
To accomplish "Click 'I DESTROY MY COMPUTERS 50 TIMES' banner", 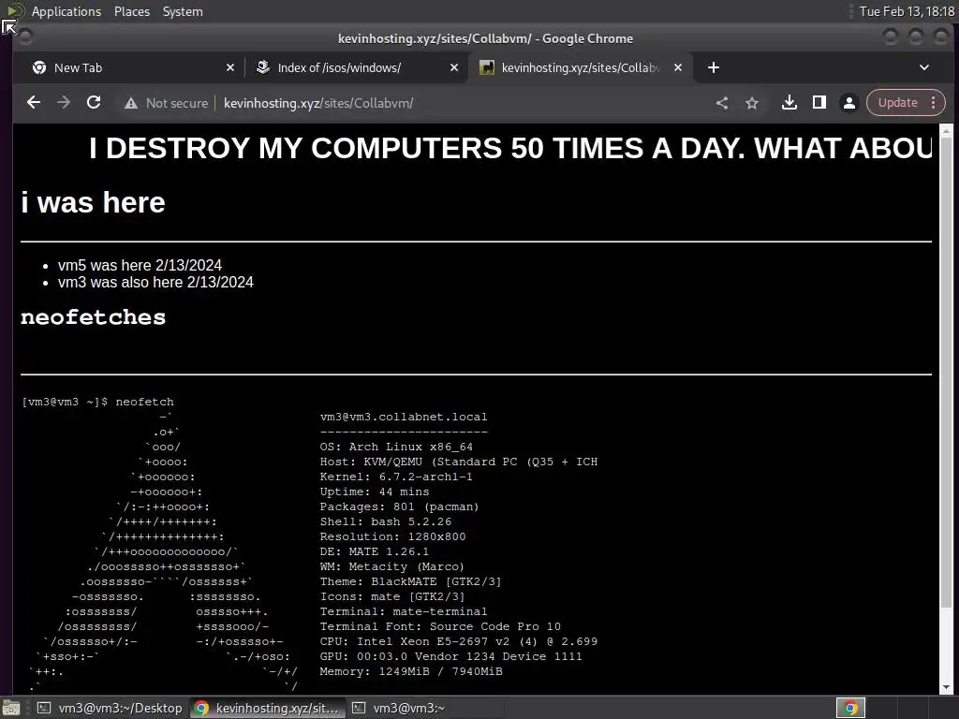I will tap(510, 149).
